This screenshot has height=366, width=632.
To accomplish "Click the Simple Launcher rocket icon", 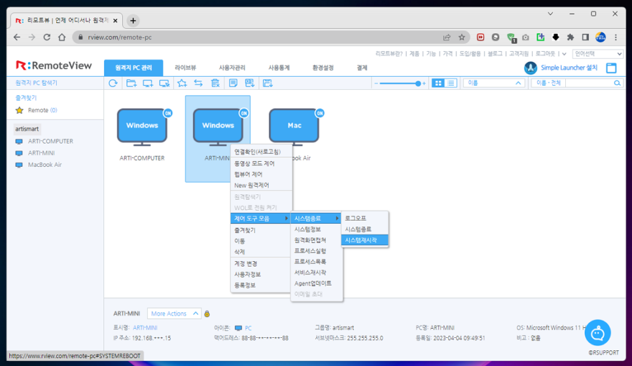I will point(531,68).
